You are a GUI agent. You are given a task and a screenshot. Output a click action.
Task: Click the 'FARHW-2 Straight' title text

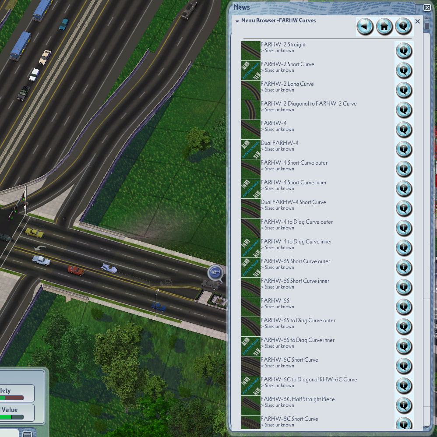click(283, 45)
